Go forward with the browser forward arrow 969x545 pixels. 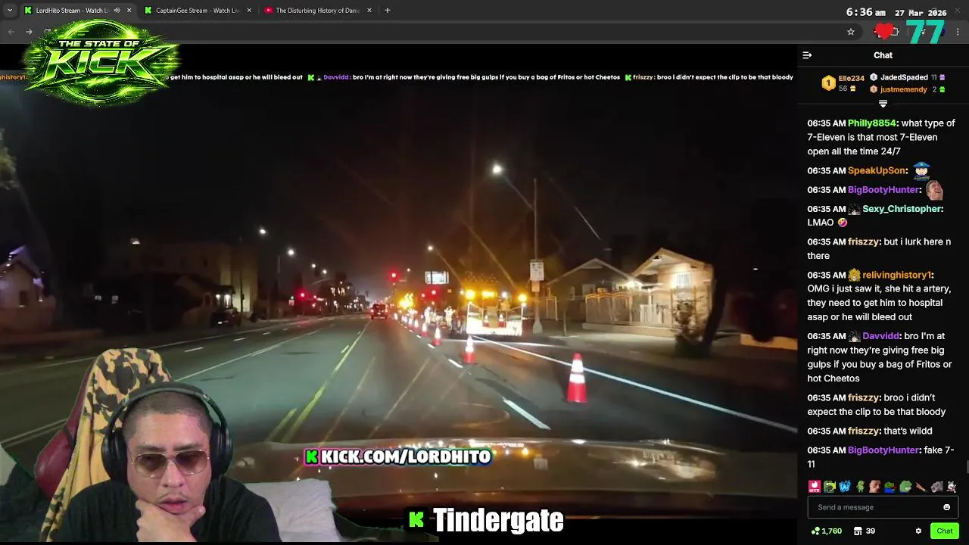(x=29, y=32)
